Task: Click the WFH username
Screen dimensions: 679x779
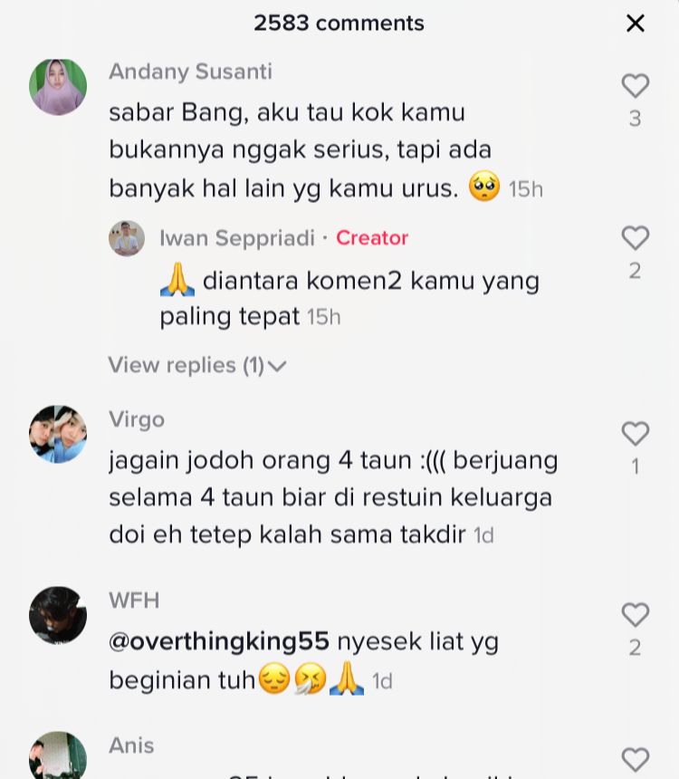Action: tap(134, 601)
